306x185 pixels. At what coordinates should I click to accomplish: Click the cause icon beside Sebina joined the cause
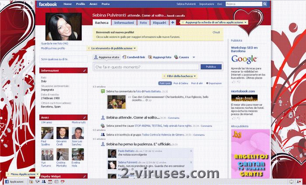(103, 126)
